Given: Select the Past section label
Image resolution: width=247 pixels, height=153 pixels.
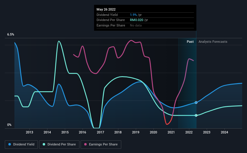Looking at the screenshot, I should (x=190, y=42).
